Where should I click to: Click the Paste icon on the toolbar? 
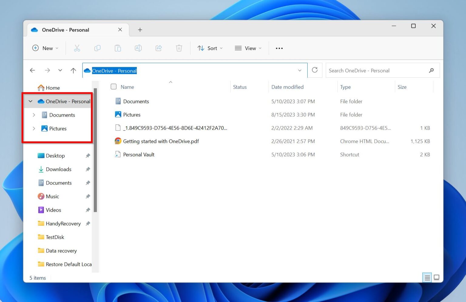coord(118,48)
